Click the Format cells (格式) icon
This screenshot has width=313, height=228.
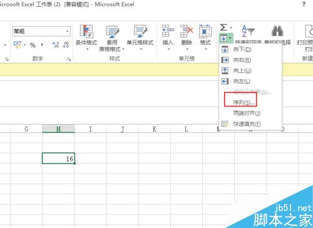tap(205, 31)
